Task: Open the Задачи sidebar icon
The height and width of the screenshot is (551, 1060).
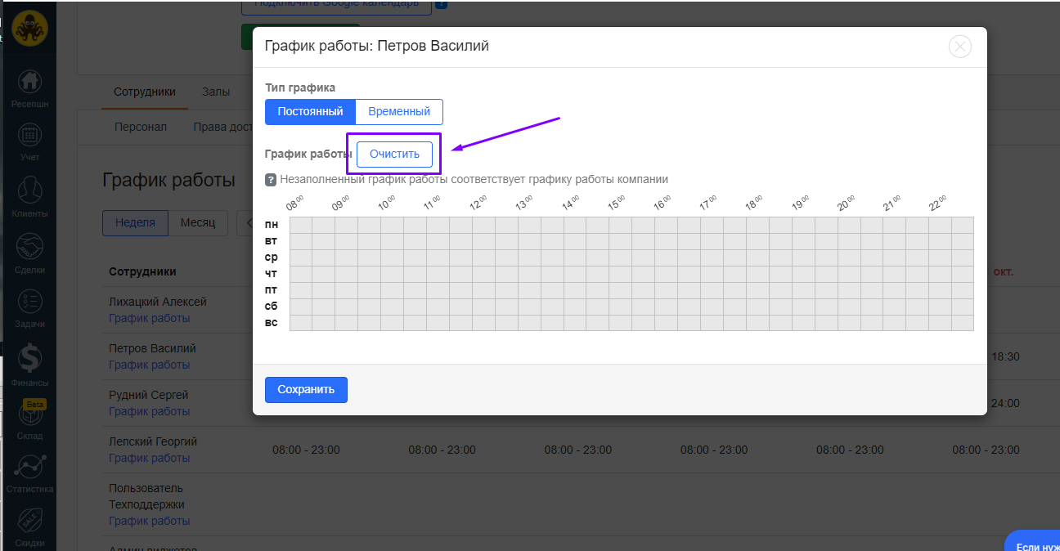Action: pyautogui.click(x=29, y=302)
